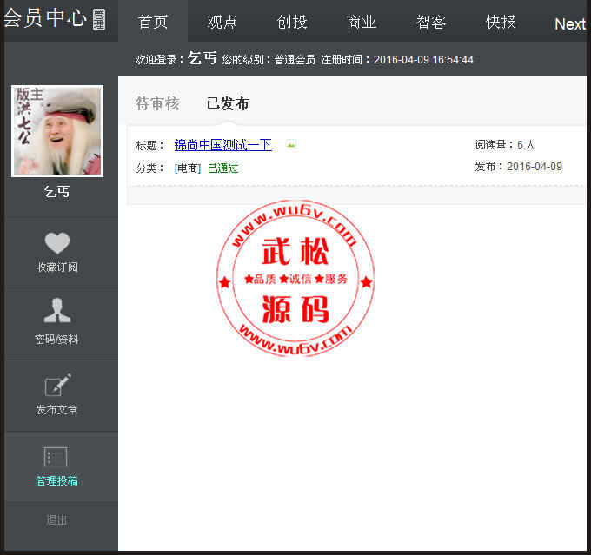Click the 退出 logout link
This screenshot has width=591, height=555.
tap(56, 520)
